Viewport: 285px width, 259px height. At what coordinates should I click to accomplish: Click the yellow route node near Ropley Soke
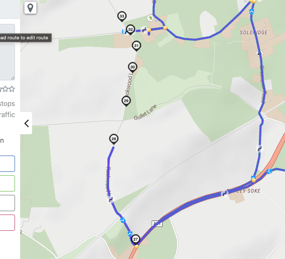click(254, 180)
